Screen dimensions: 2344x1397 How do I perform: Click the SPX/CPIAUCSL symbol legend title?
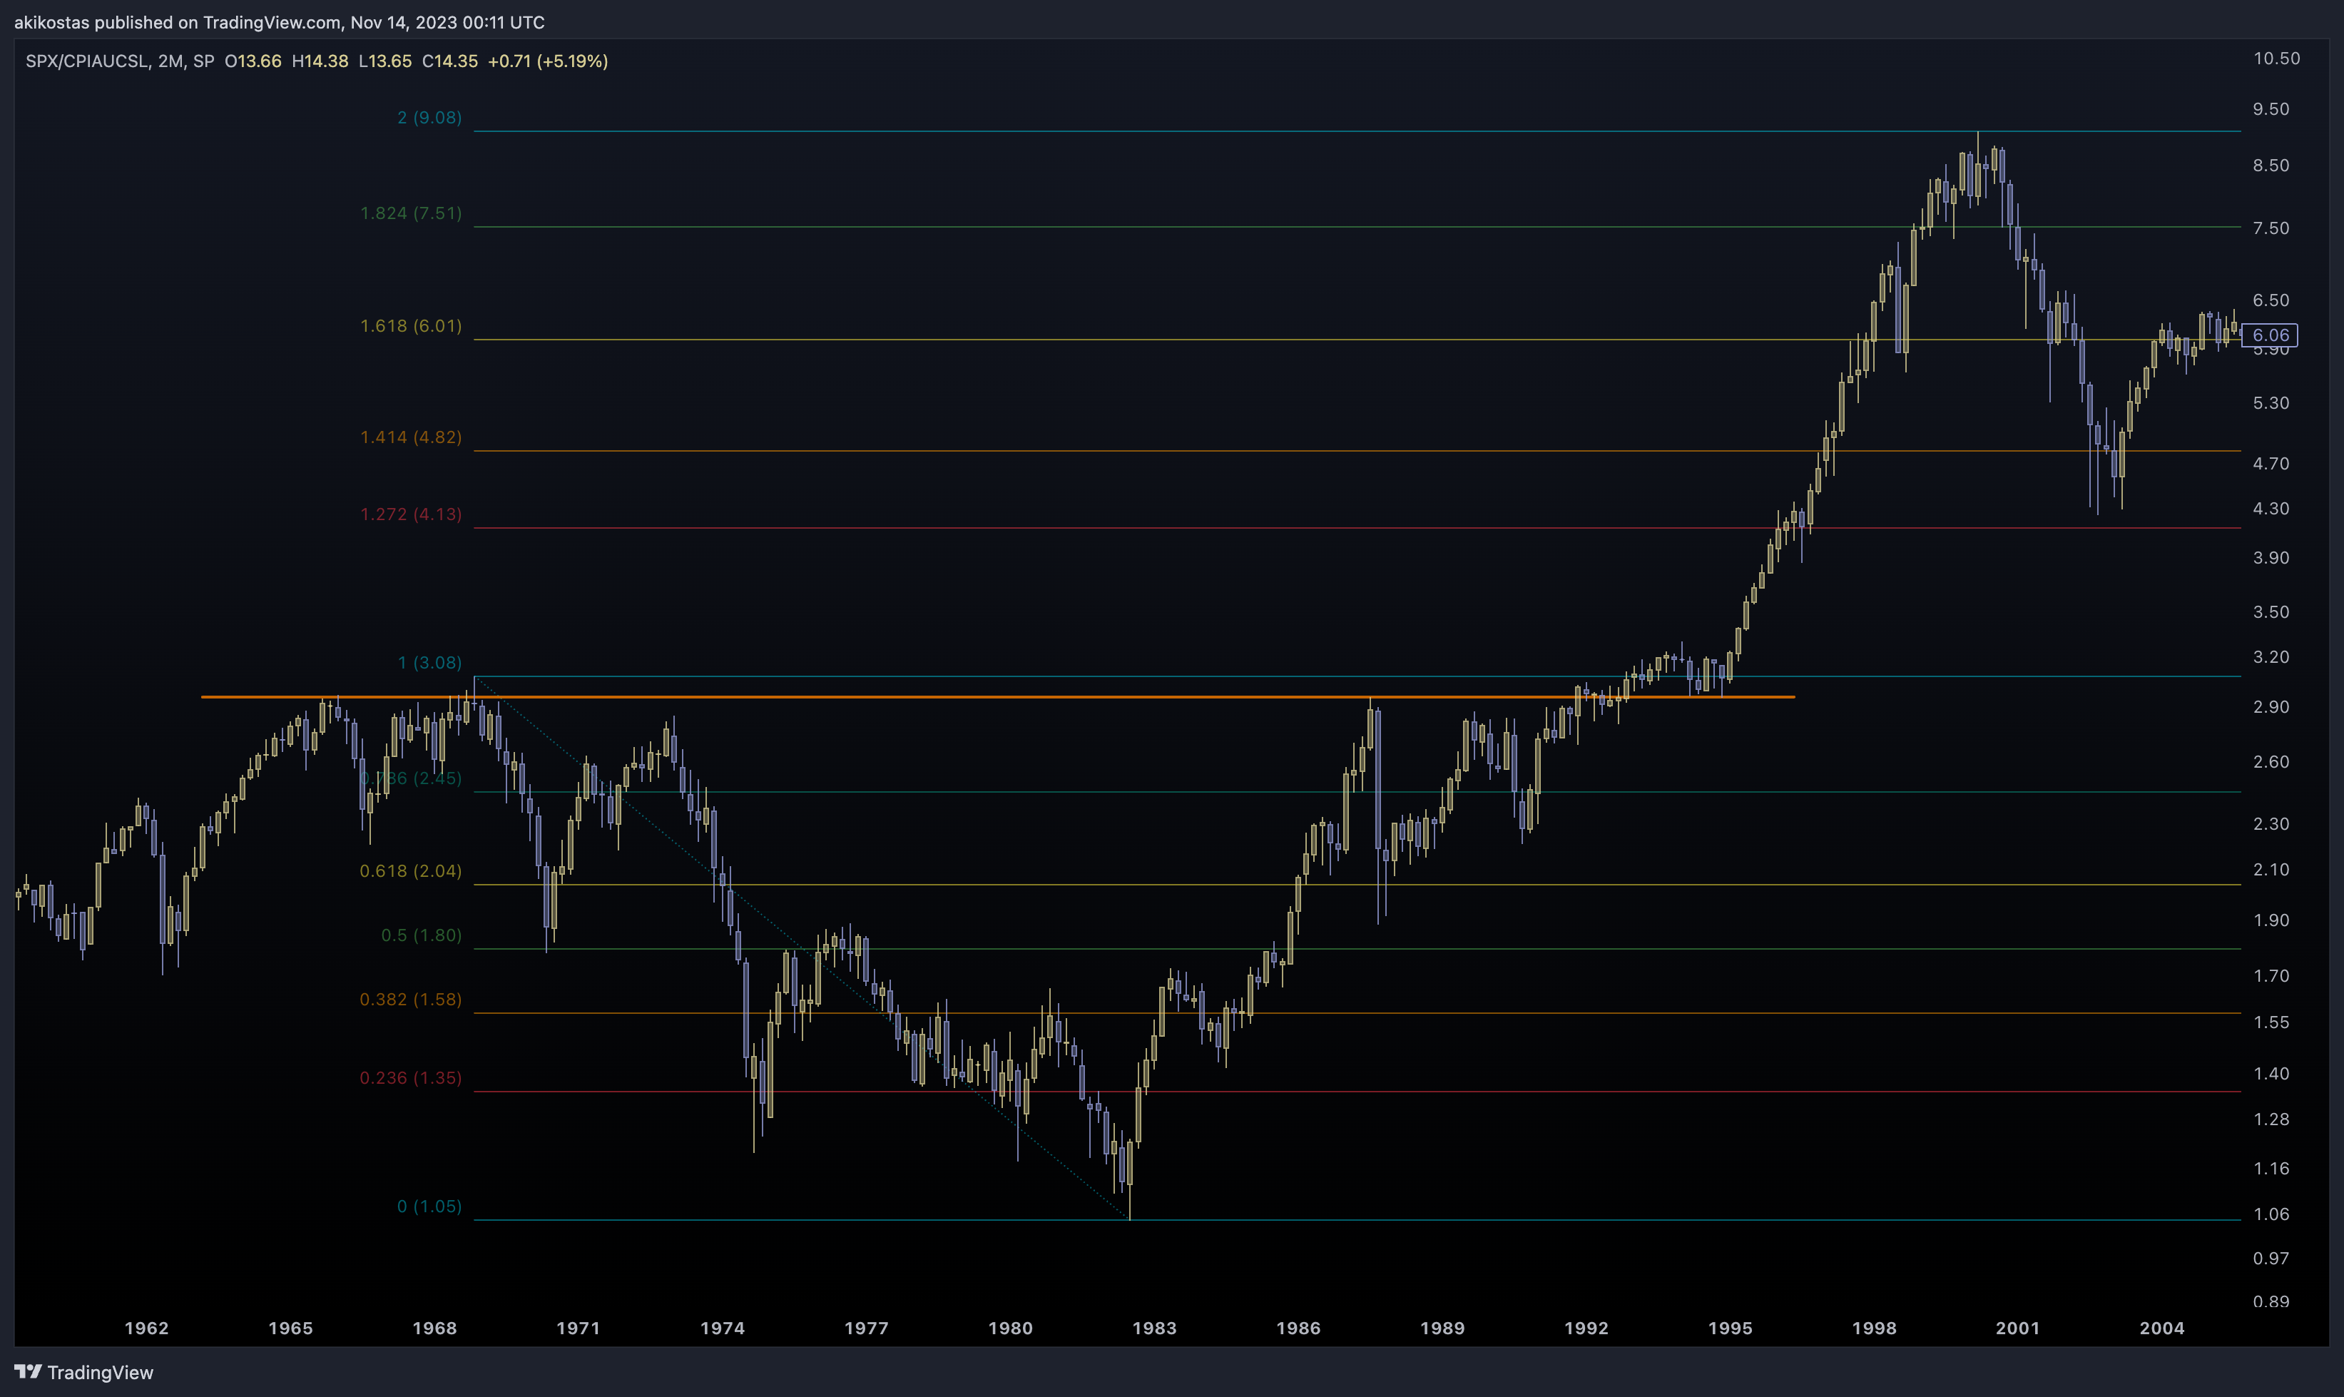86,61
